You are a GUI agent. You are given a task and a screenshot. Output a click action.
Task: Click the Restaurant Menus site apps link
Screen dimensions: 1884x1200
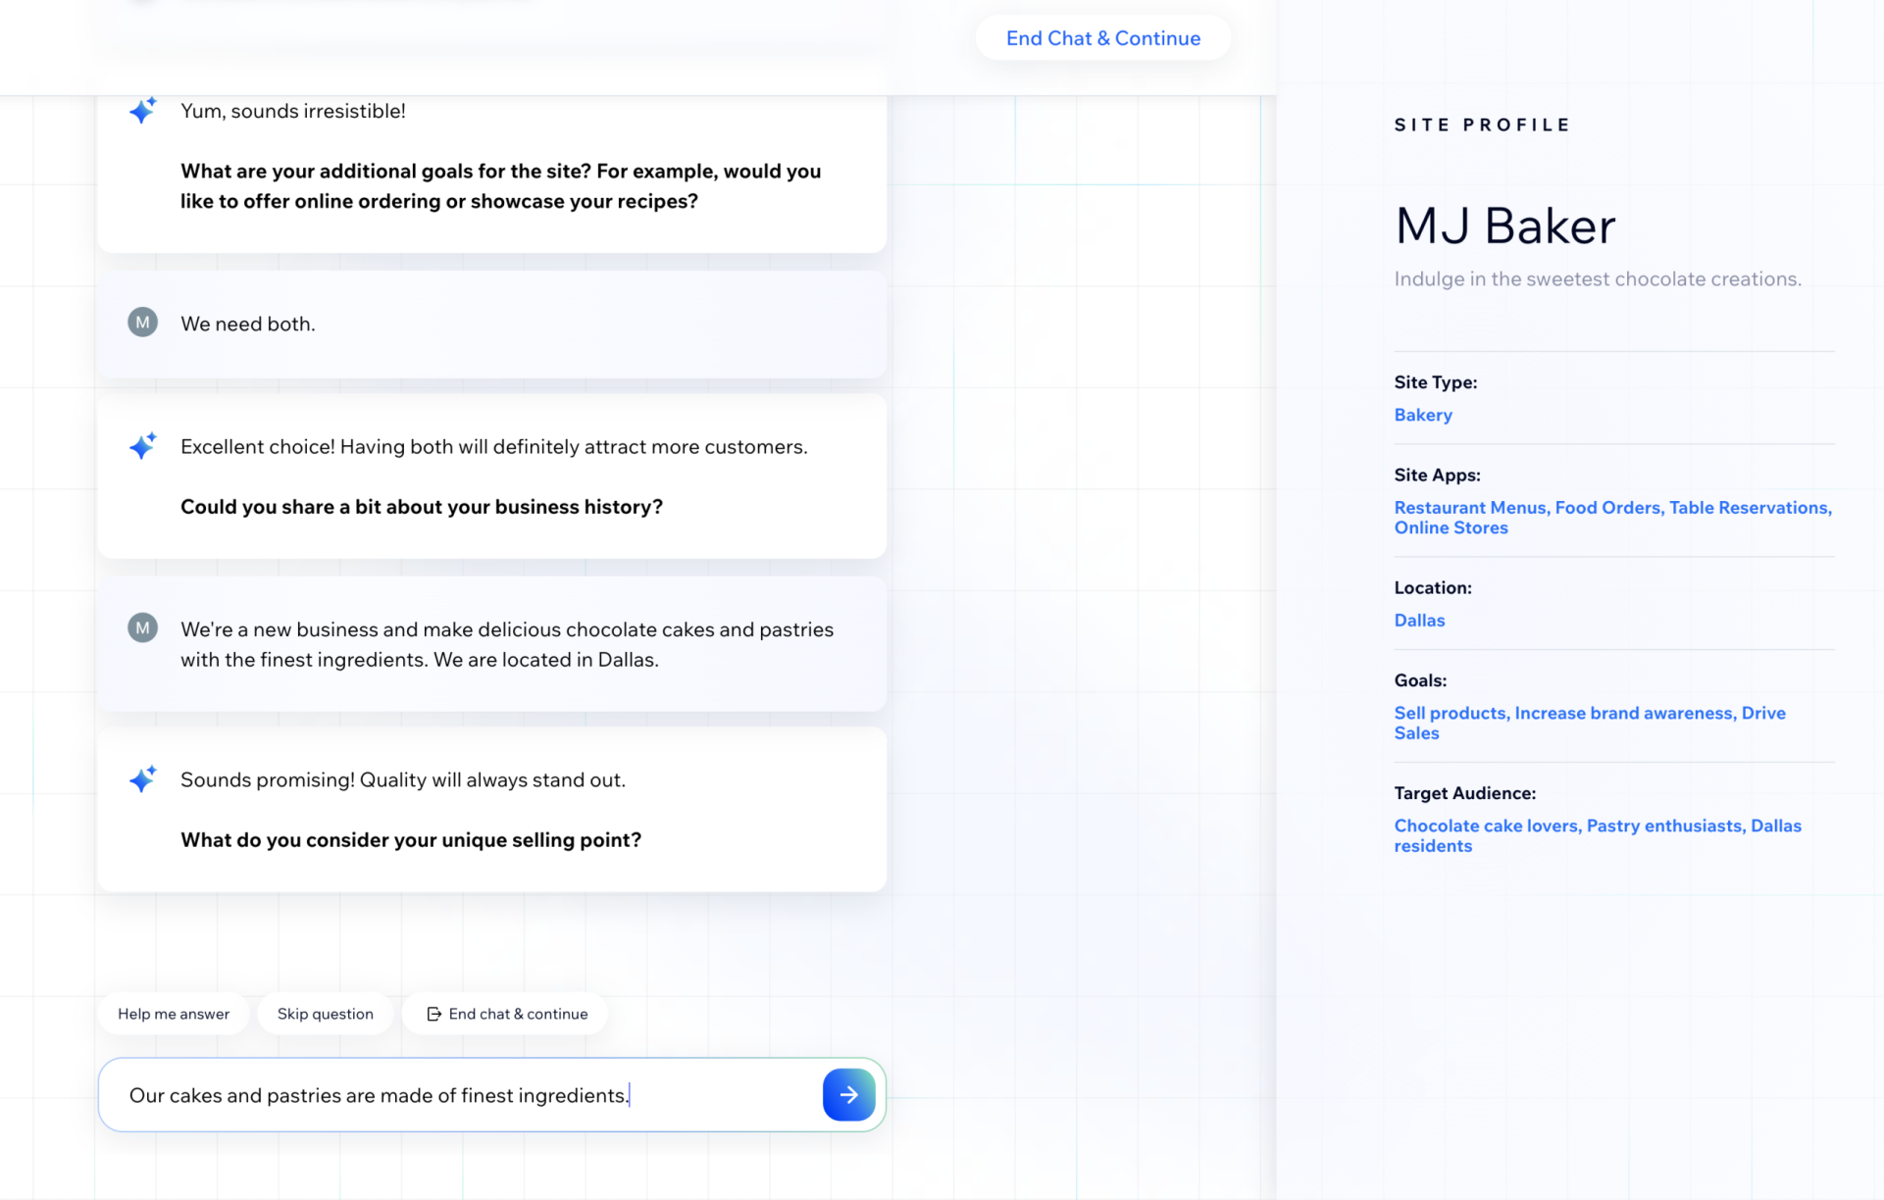pos(1469,507)
